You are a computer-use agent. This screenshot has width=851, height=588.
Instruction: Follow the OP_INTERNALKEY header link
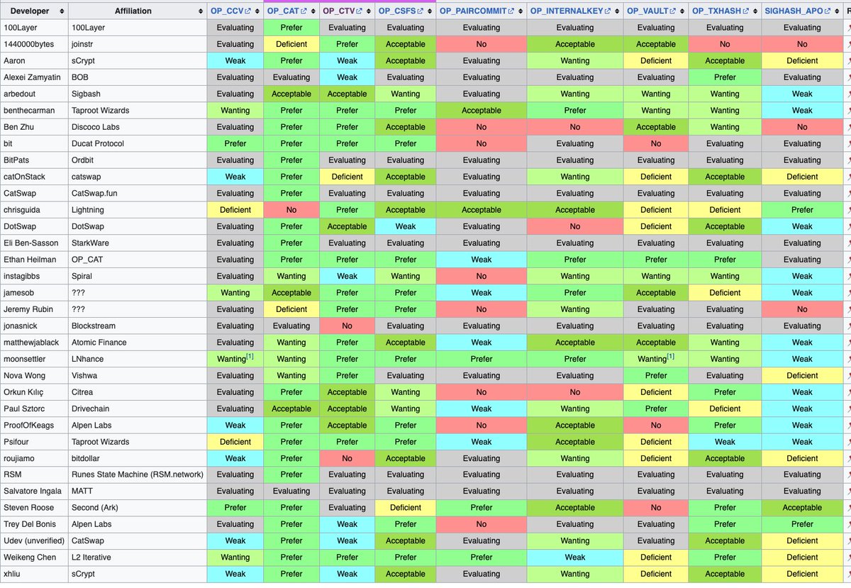pyautogui.click(x=567, y=11)
